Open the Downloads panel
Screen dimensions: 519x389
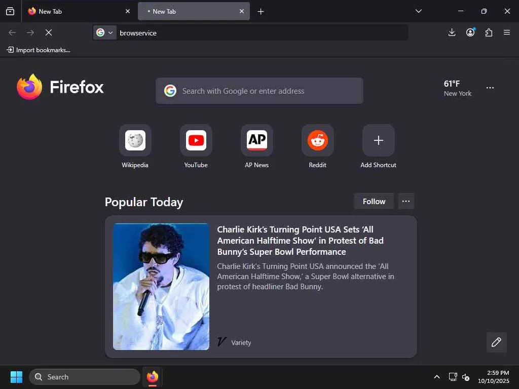point(452,32)
